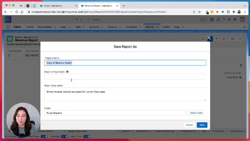Switch to the Home | Salesforce browser tab
The height and width of the screenshot is (141, 250).
tap(58, 6)
